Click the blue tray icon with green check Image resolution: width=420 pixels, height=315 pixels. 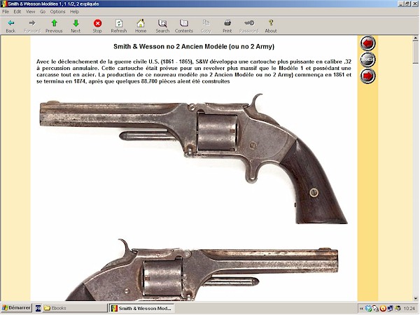click(369, 309)
